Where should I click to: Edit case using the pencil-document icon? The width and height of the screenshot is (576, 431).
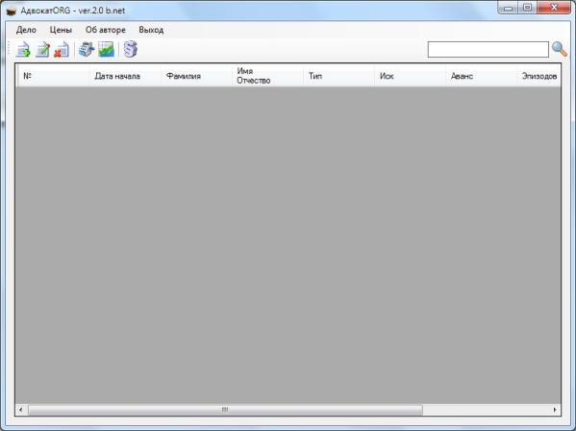[42, 50]
